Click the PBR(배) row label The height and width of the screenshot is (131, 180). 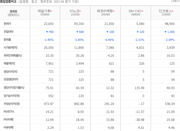tap(9, 127)
